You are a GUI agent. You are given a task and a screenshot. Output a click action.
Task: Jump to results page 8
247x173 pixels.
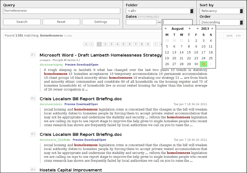[x=142, y=44]
